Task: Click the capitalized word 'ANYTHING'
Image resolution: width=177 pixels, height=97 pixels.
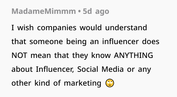Action: pos(134,55)
